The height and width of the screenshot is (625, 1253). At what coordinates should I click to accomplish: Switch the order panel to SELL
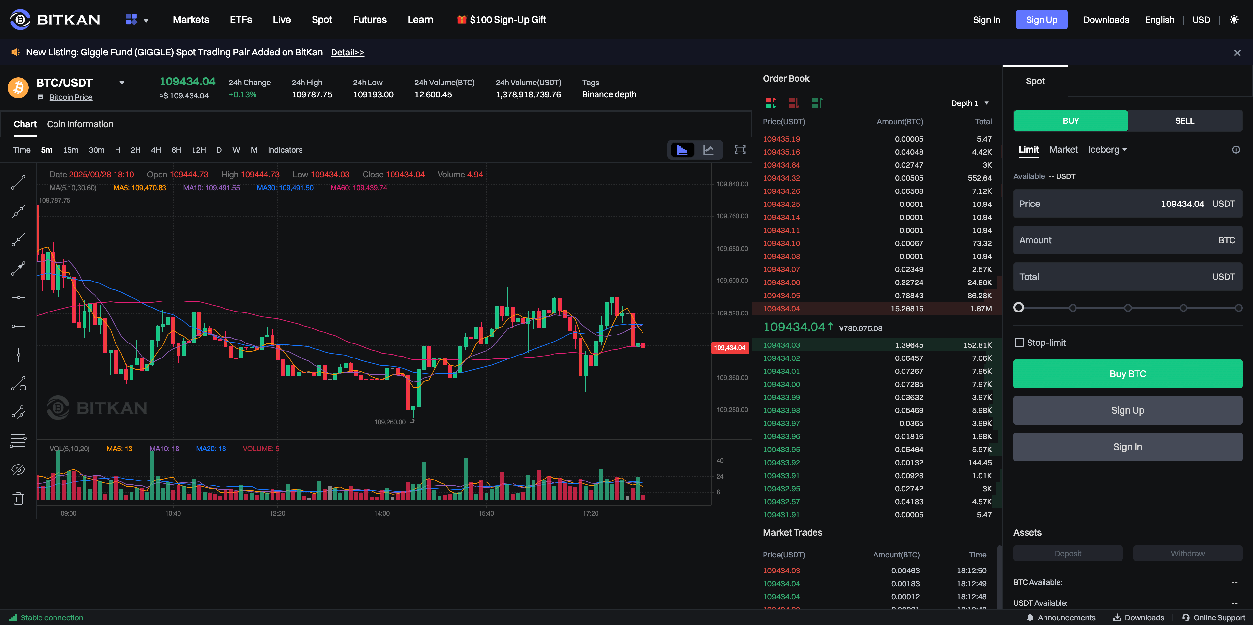[x=1185, y=121]
